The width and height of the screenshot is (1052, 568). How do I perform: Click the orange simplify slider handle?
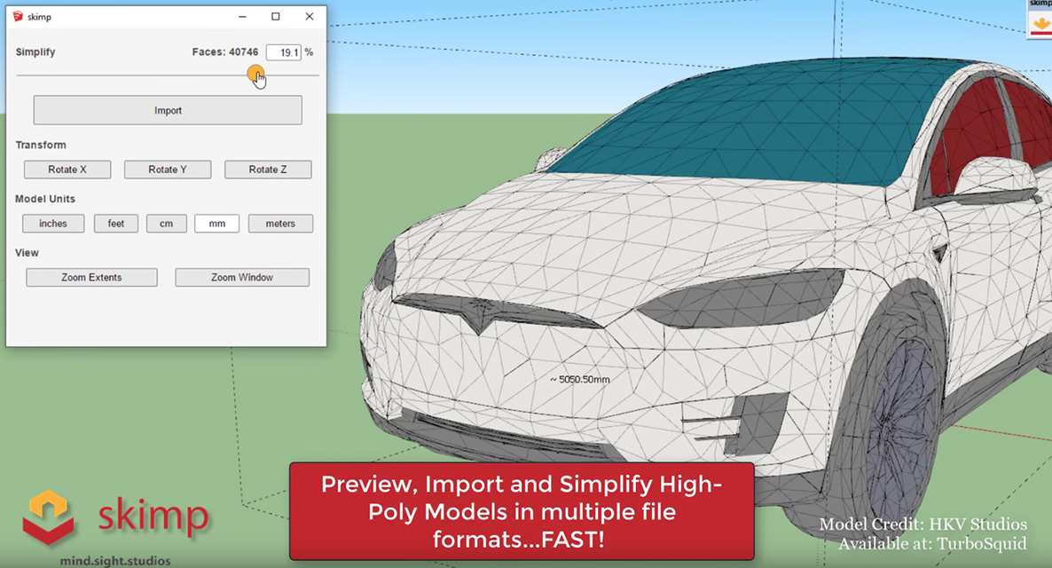coord(255,73)
